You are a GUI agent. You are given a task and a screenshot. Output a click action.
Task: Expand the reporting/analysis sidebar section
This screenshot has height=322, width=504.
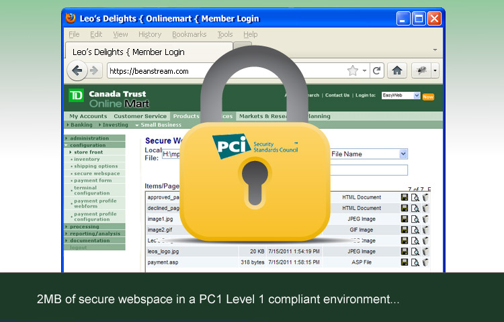click(95, 233)
